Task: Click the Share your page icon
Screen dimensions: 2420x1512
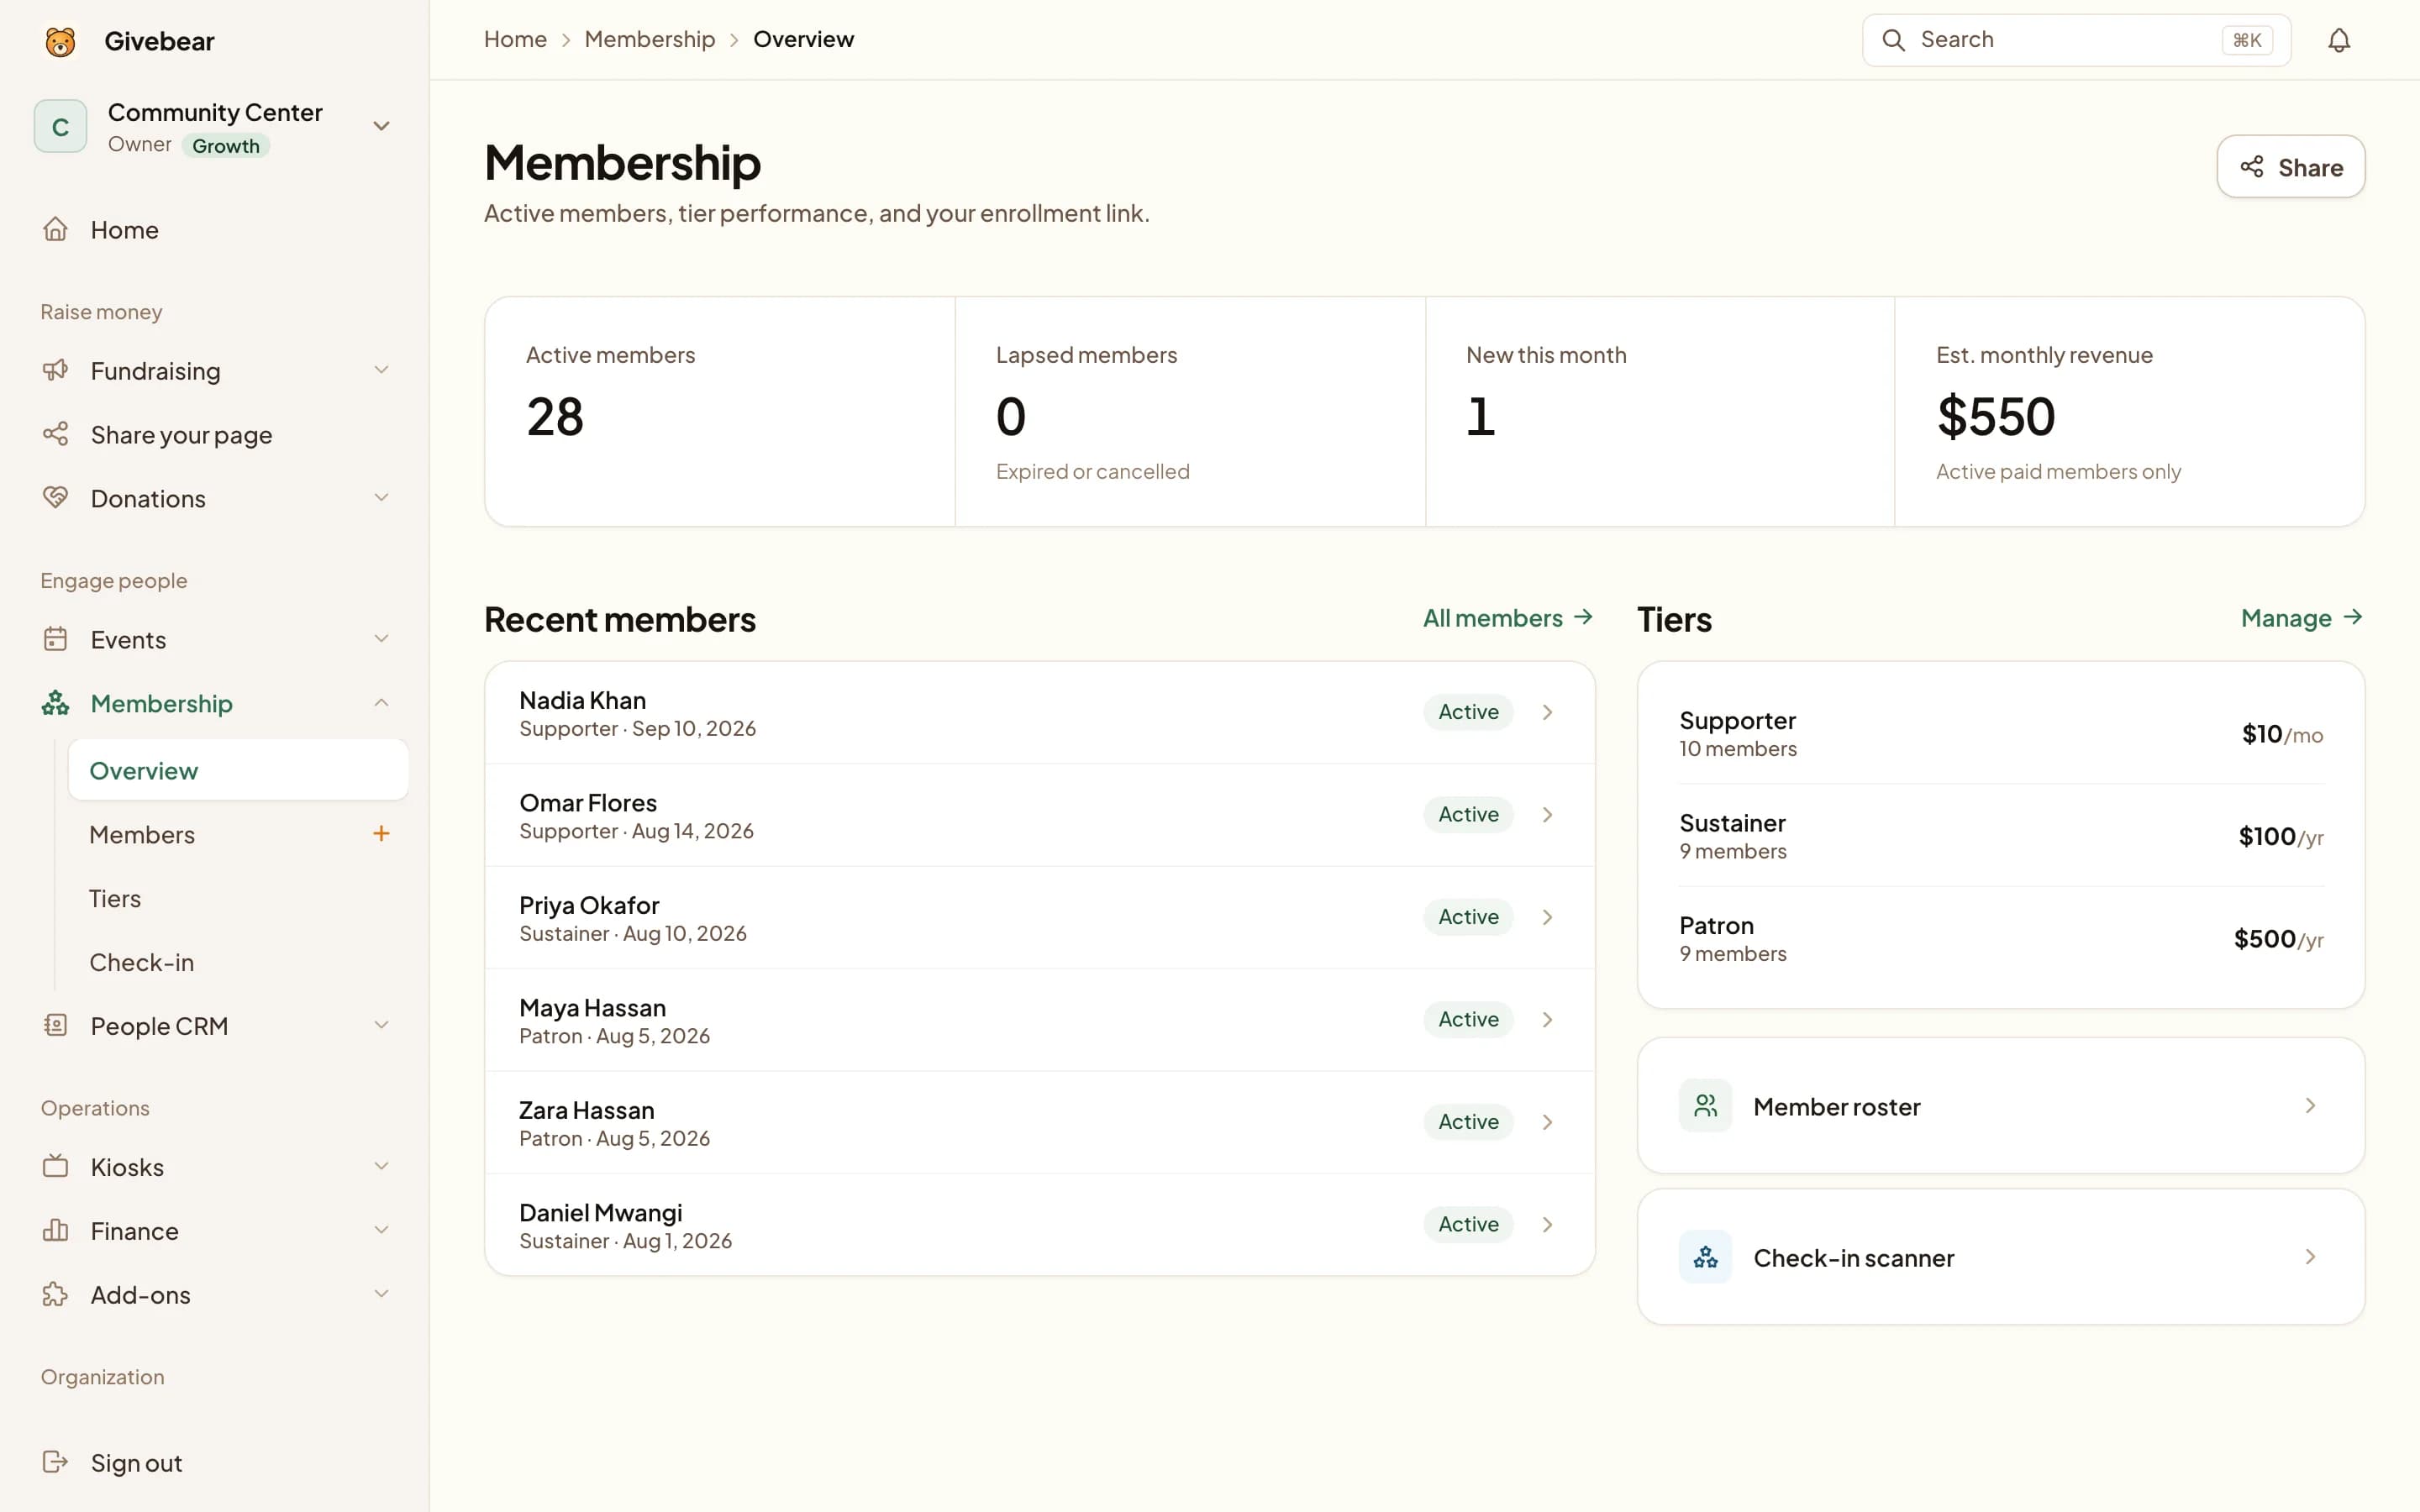Action: click(x=55, y=434)
